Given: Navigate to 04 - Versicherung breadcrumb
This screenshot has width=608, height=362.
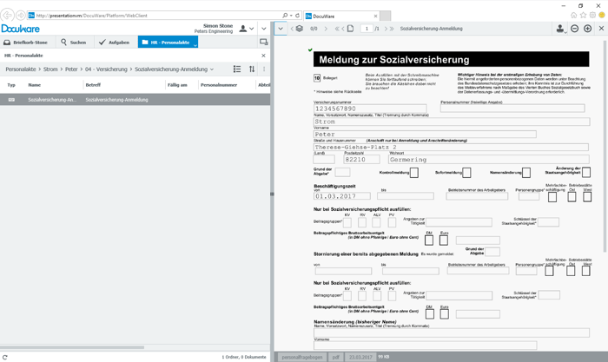Looking at the screenshot, I should [x=106, y=69].
